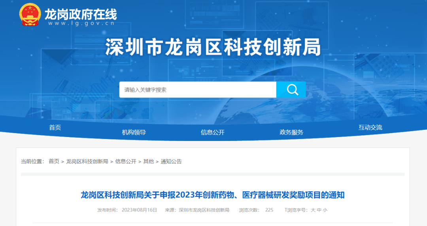Open 首页 in the main navigation bar
This screenshot has height=226, width=427.
tap(55, 128)
